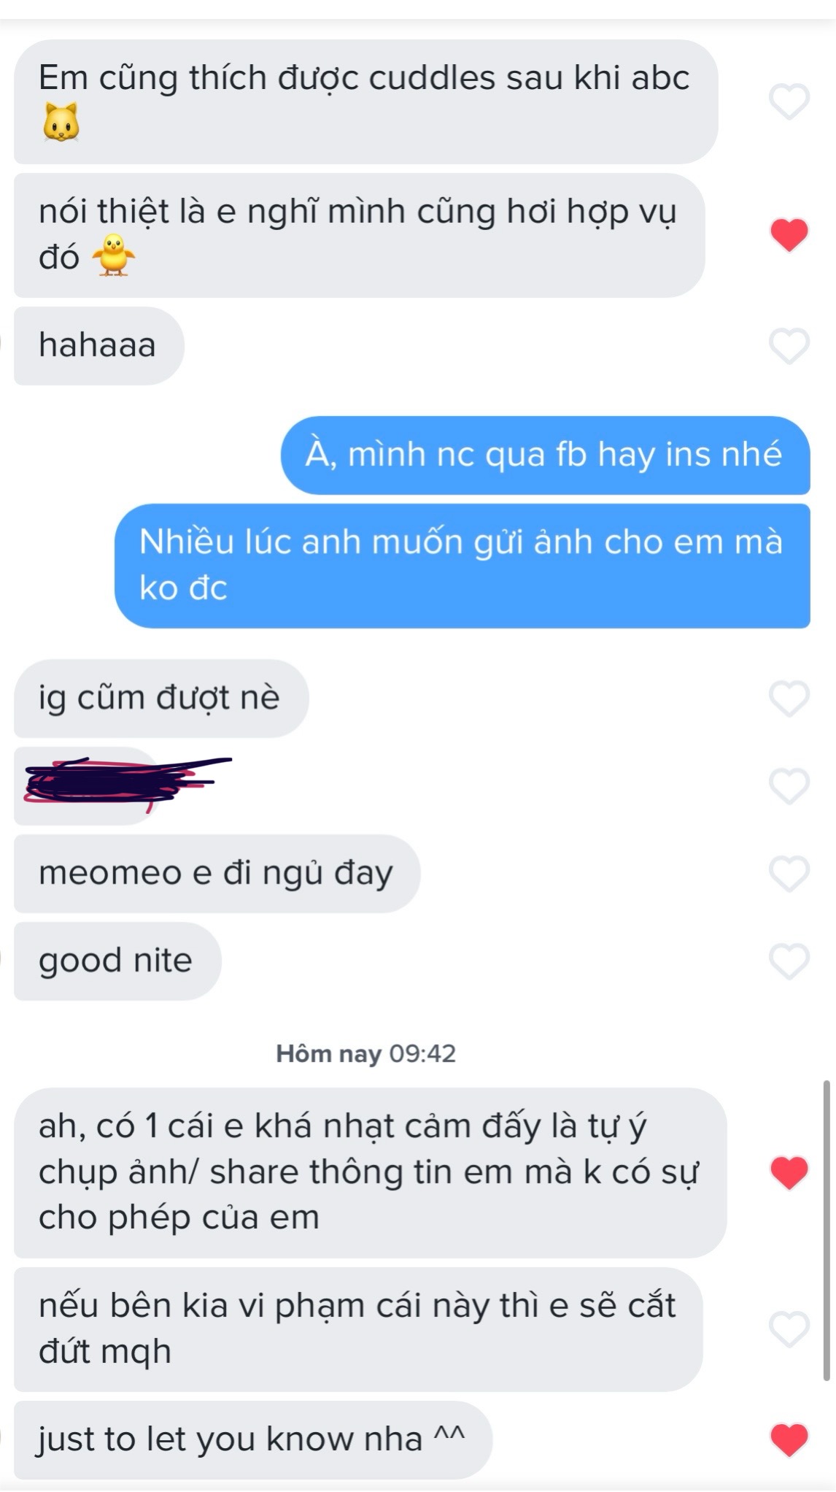Select the 'good nite' message bubble

(x=117, y=961)
